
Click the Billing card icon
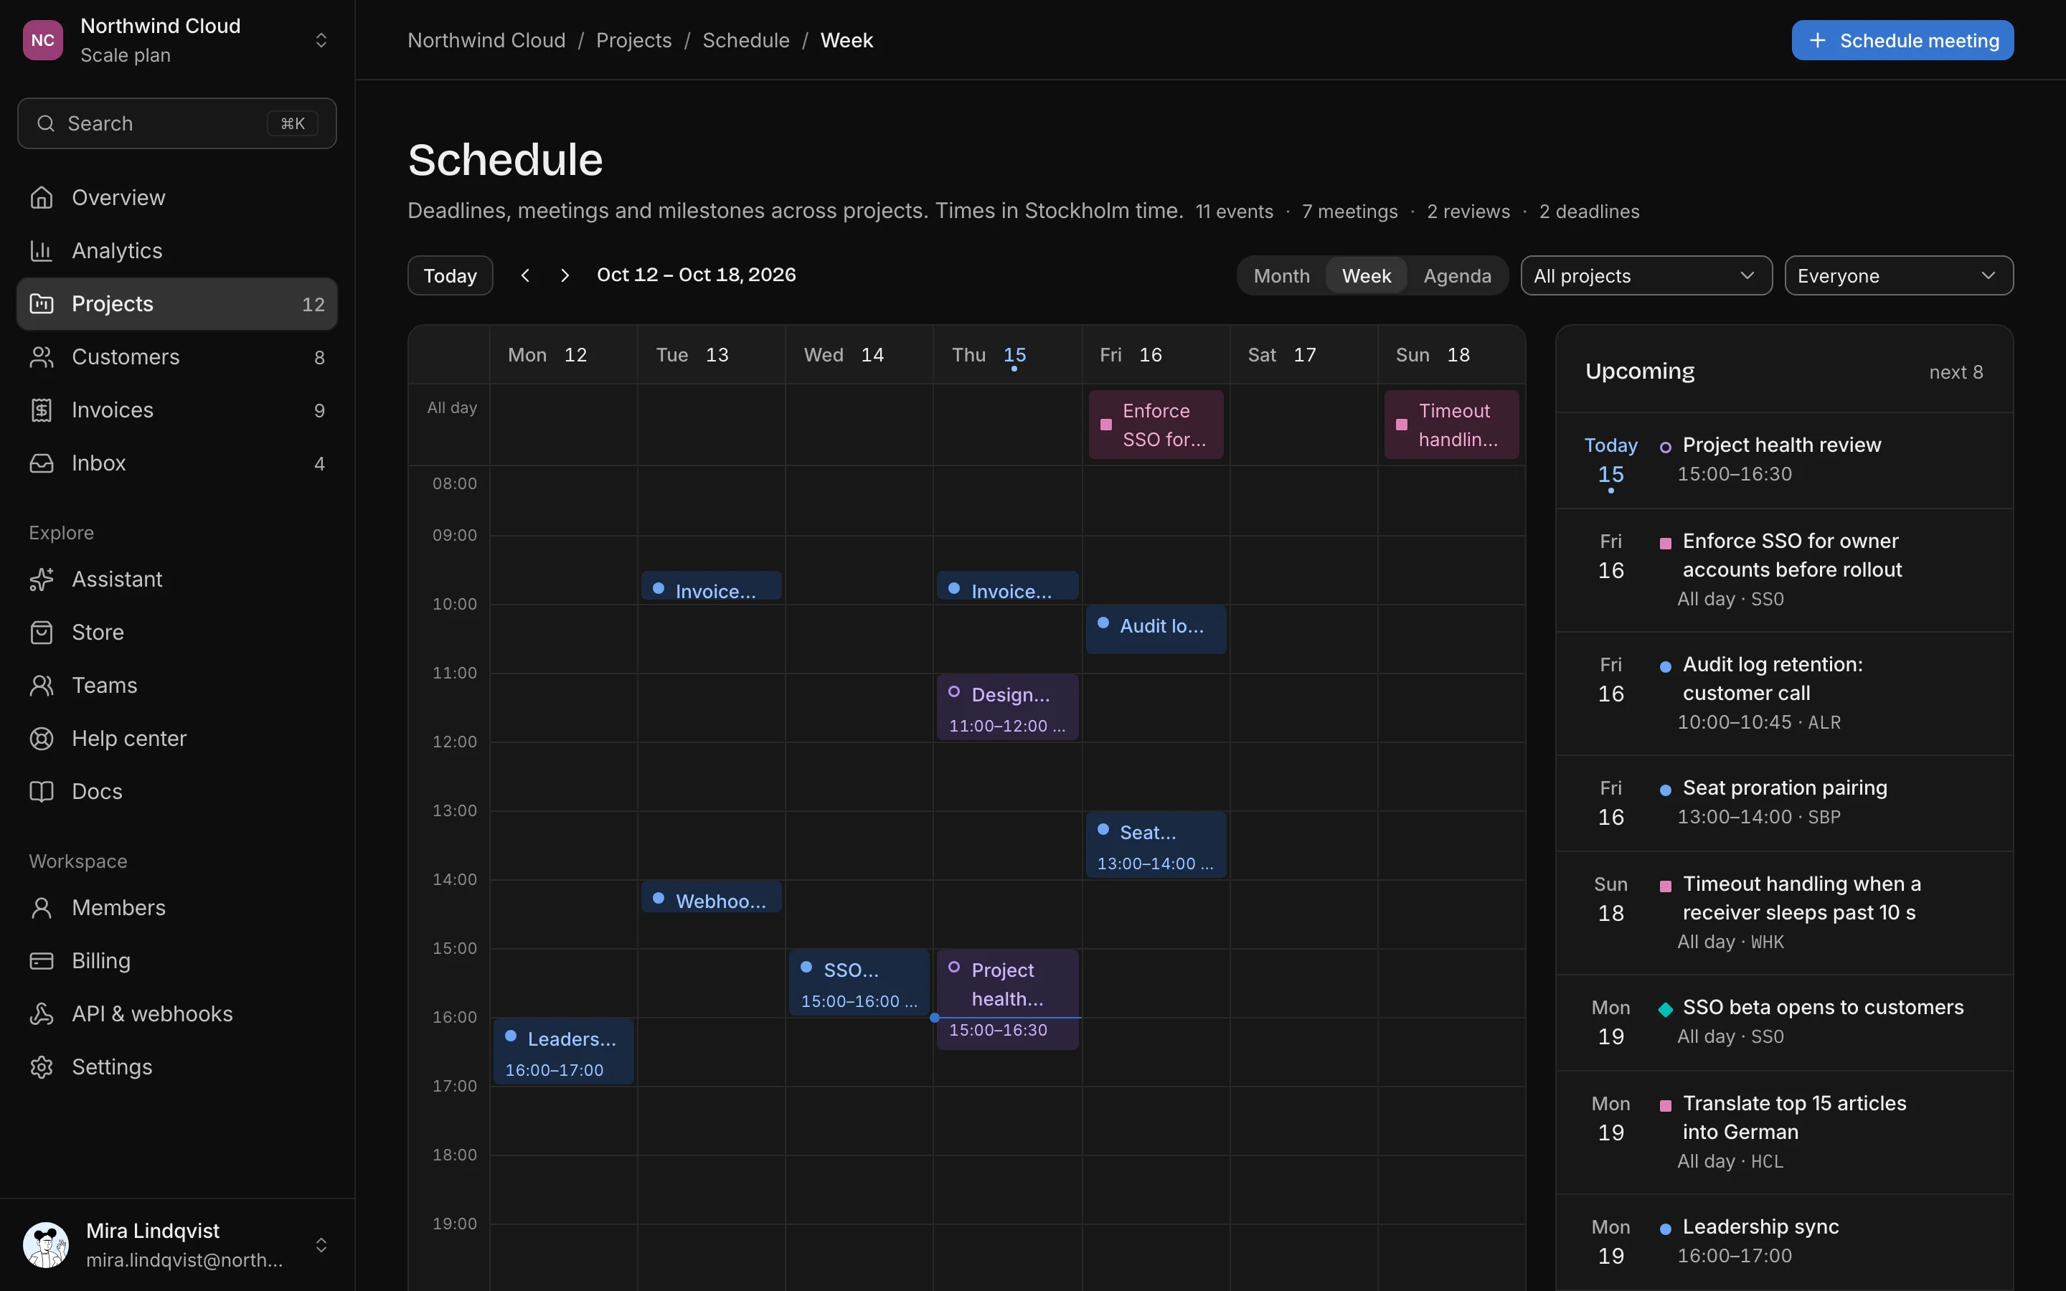click(x=41, y=960)
